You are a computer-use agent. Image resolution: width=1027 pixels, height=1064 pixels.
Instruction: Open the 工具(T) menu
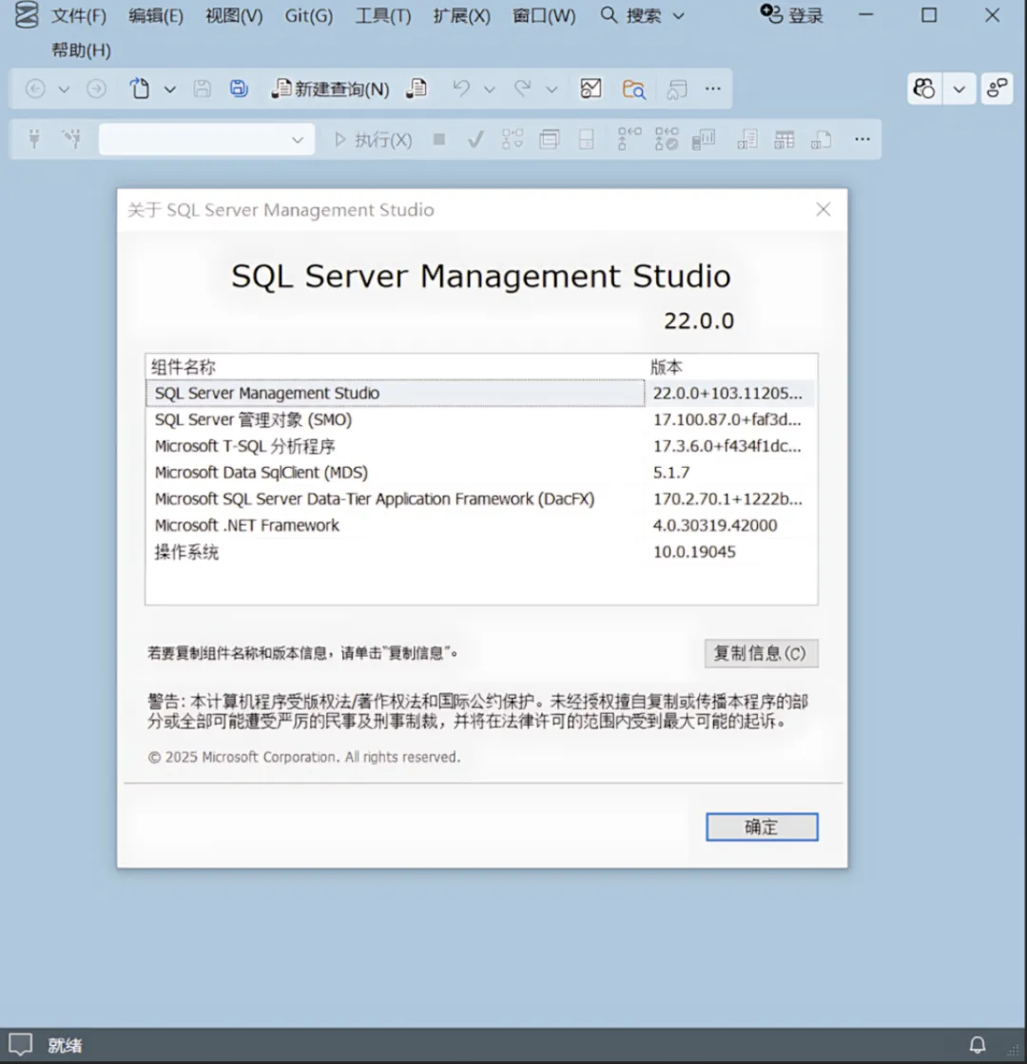pyautogui.click(x=383, y=15)
